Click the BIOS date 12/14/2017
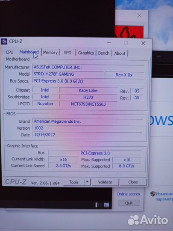The width and height of the screenshot is (173, 231). (44, 135)
